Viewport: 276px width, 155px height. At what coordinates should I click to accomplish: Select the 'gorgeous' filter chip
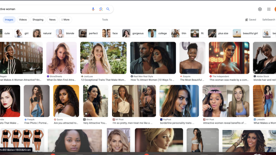point(134,33)
